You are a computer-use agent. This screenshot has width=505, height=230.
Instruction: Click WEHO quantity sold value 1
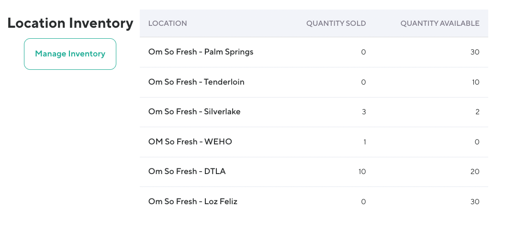coord(364,142)
